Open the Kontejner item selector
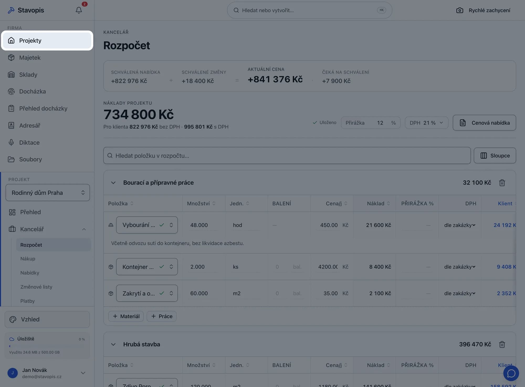The width and height of the screenshot is (525, 387). [x=147, y=267]
